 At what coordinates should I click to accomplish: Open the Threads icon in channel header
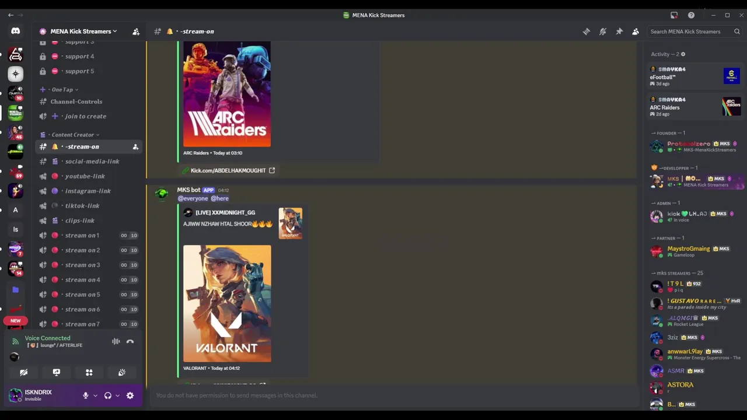[x=587, y=32]
